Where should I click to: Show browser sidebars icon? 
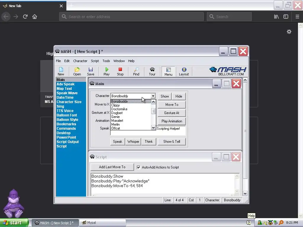click(x=286, y=17)
